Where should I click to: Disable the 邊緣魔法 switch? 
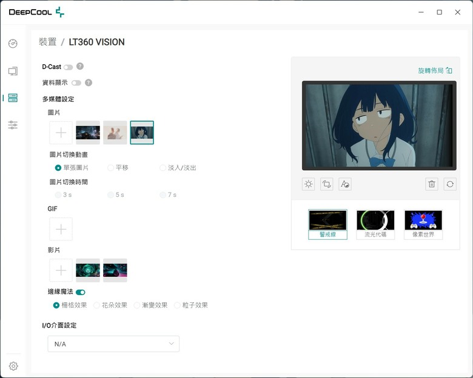tap(81, 292)
